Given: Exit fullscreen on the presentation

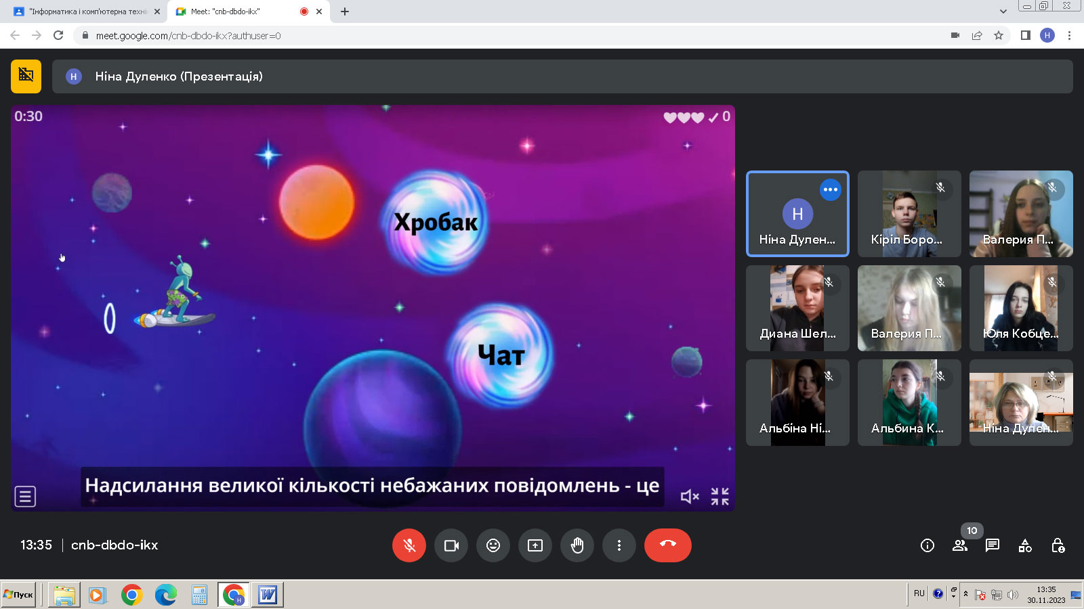Looking at the screenshot, I should 720,497.
